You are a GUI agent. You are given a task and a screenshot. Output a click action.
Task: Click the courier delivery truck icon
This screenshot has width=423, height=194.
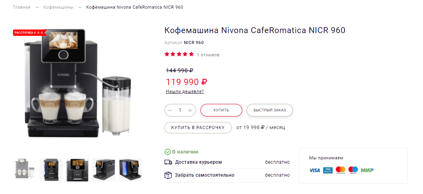point(168,162)
